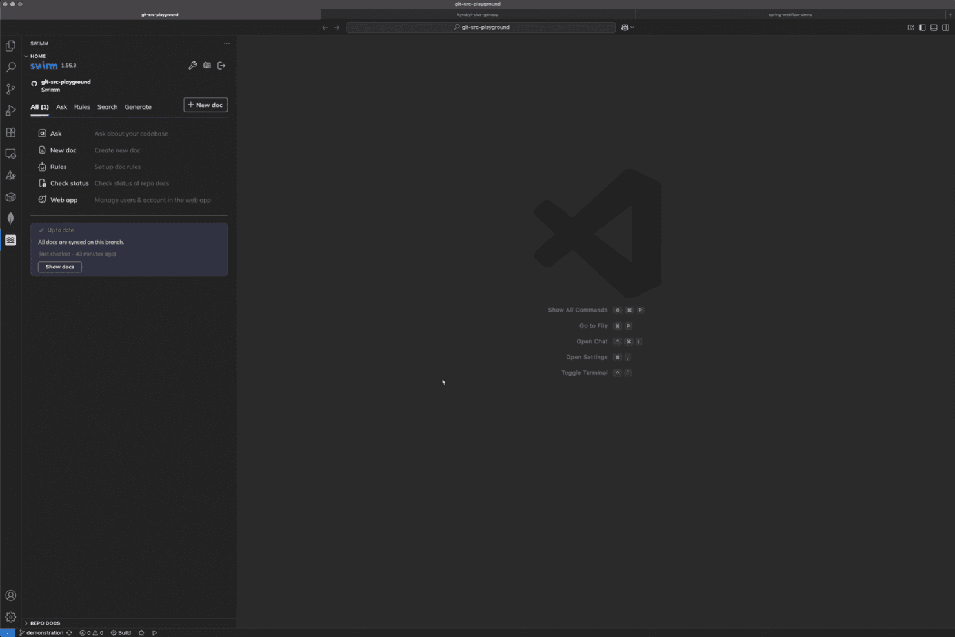Open the box-shaped view below Azure

click(x=10, y=197)
